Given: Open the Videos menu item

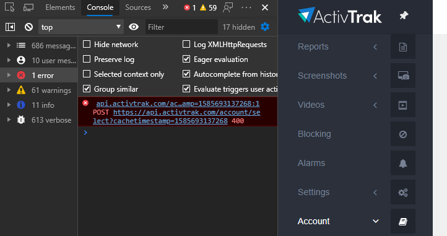Looking at the screenshot, I should click(x=311, y=105).
